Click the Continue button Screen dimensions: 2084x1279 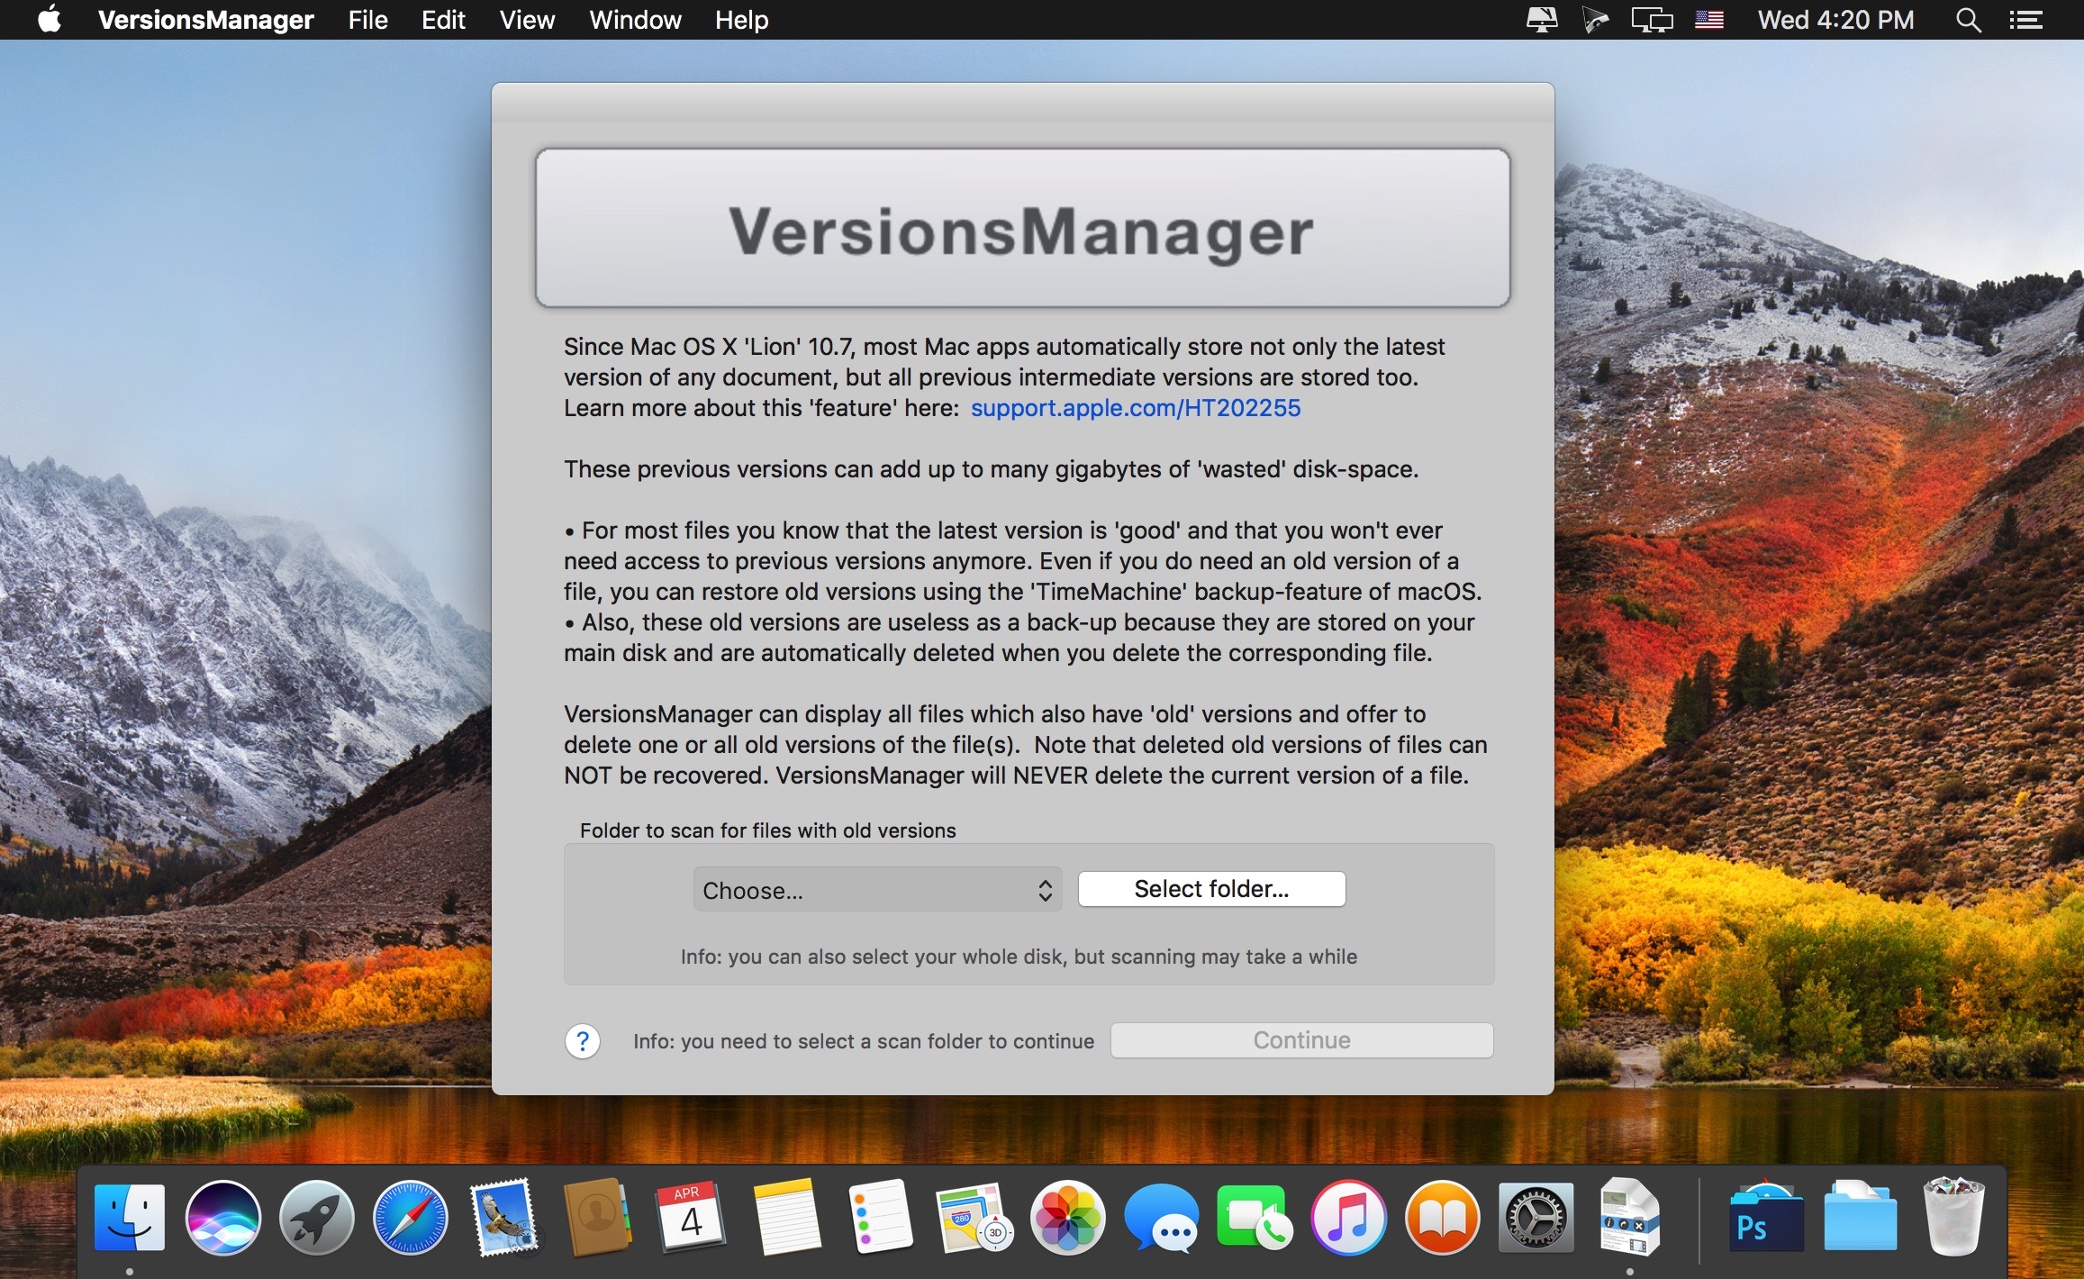[x=1301, y=1040]
